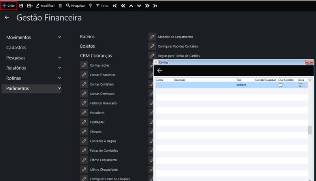Click the up arrow previous record icon
The height and width of the screenshot is (181, 316).
point(131,6)
